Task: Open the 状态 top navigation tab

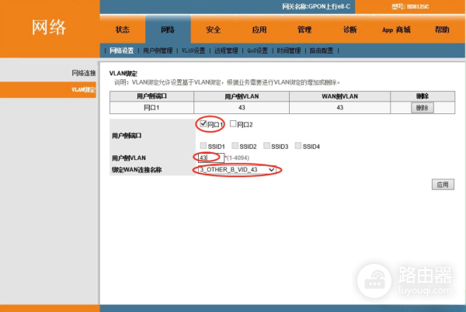Action: (122, 29)
